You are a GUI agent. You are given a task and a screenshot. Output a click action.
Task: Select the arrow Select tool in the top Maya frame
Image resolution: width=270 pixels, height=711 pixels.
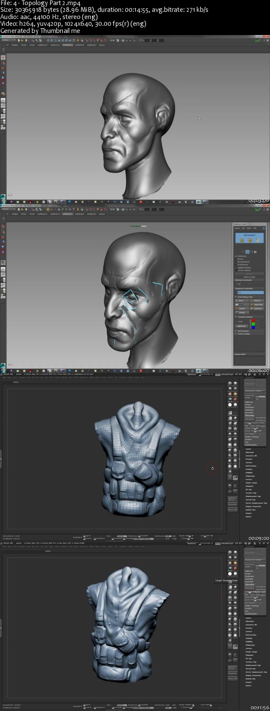[x=3, y=57]
